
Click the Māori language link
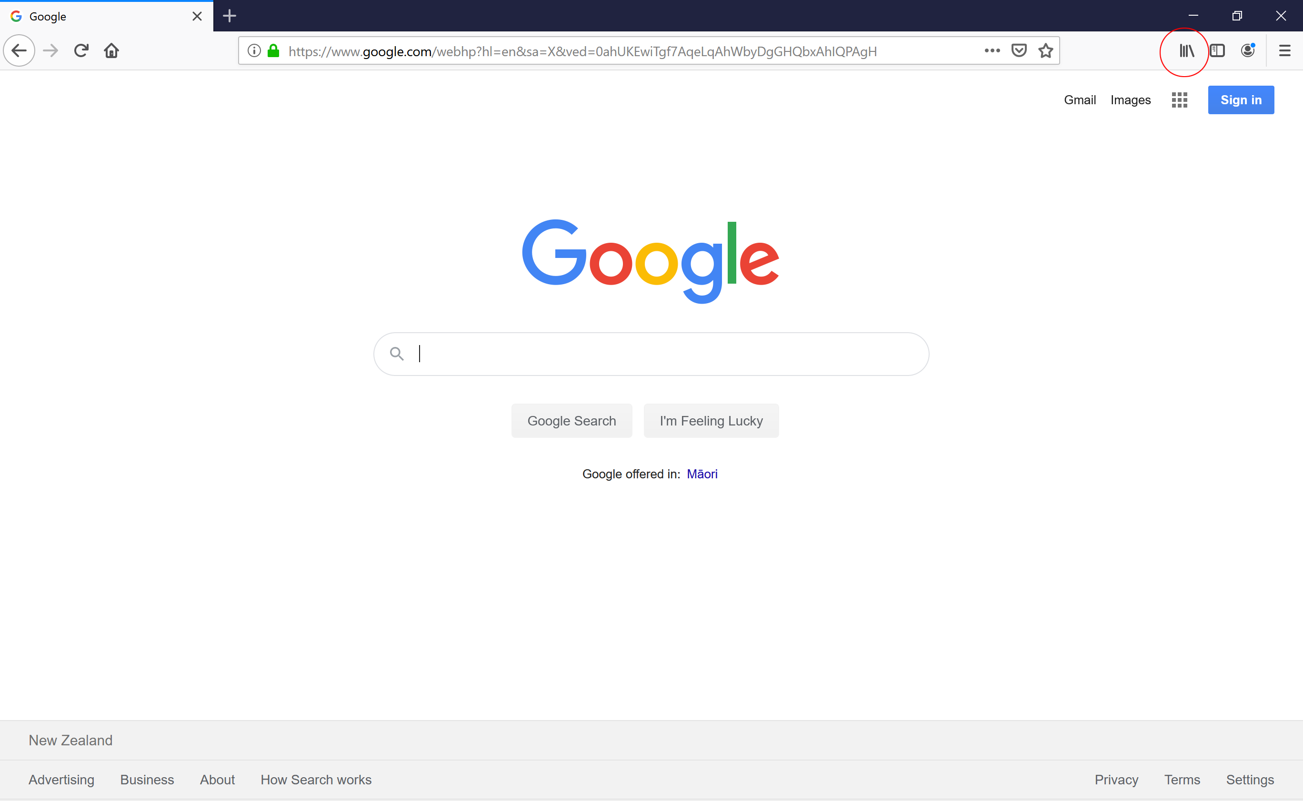[702, 474]
